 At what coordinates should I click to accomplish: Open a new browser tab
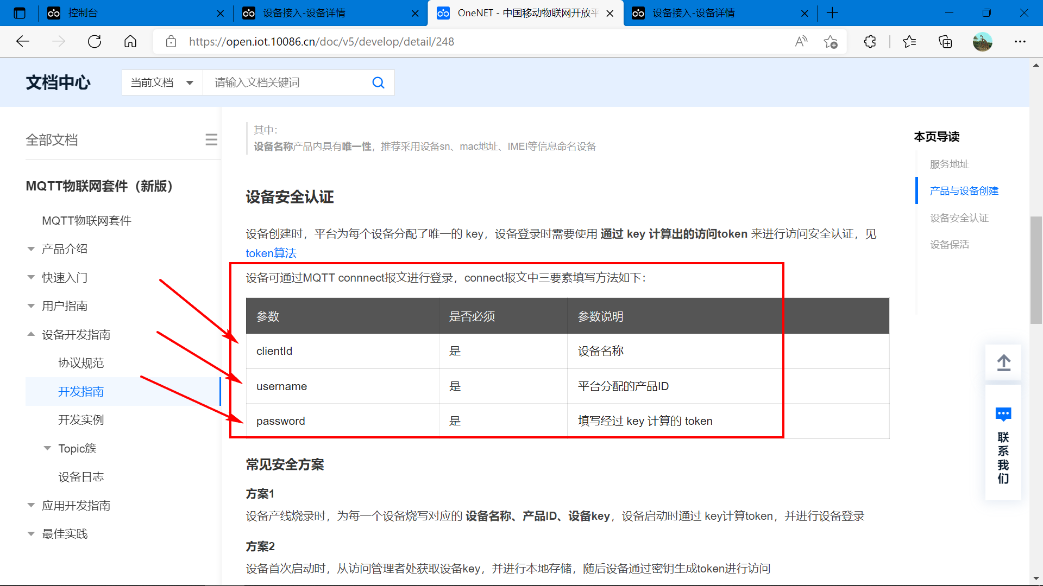832,13
